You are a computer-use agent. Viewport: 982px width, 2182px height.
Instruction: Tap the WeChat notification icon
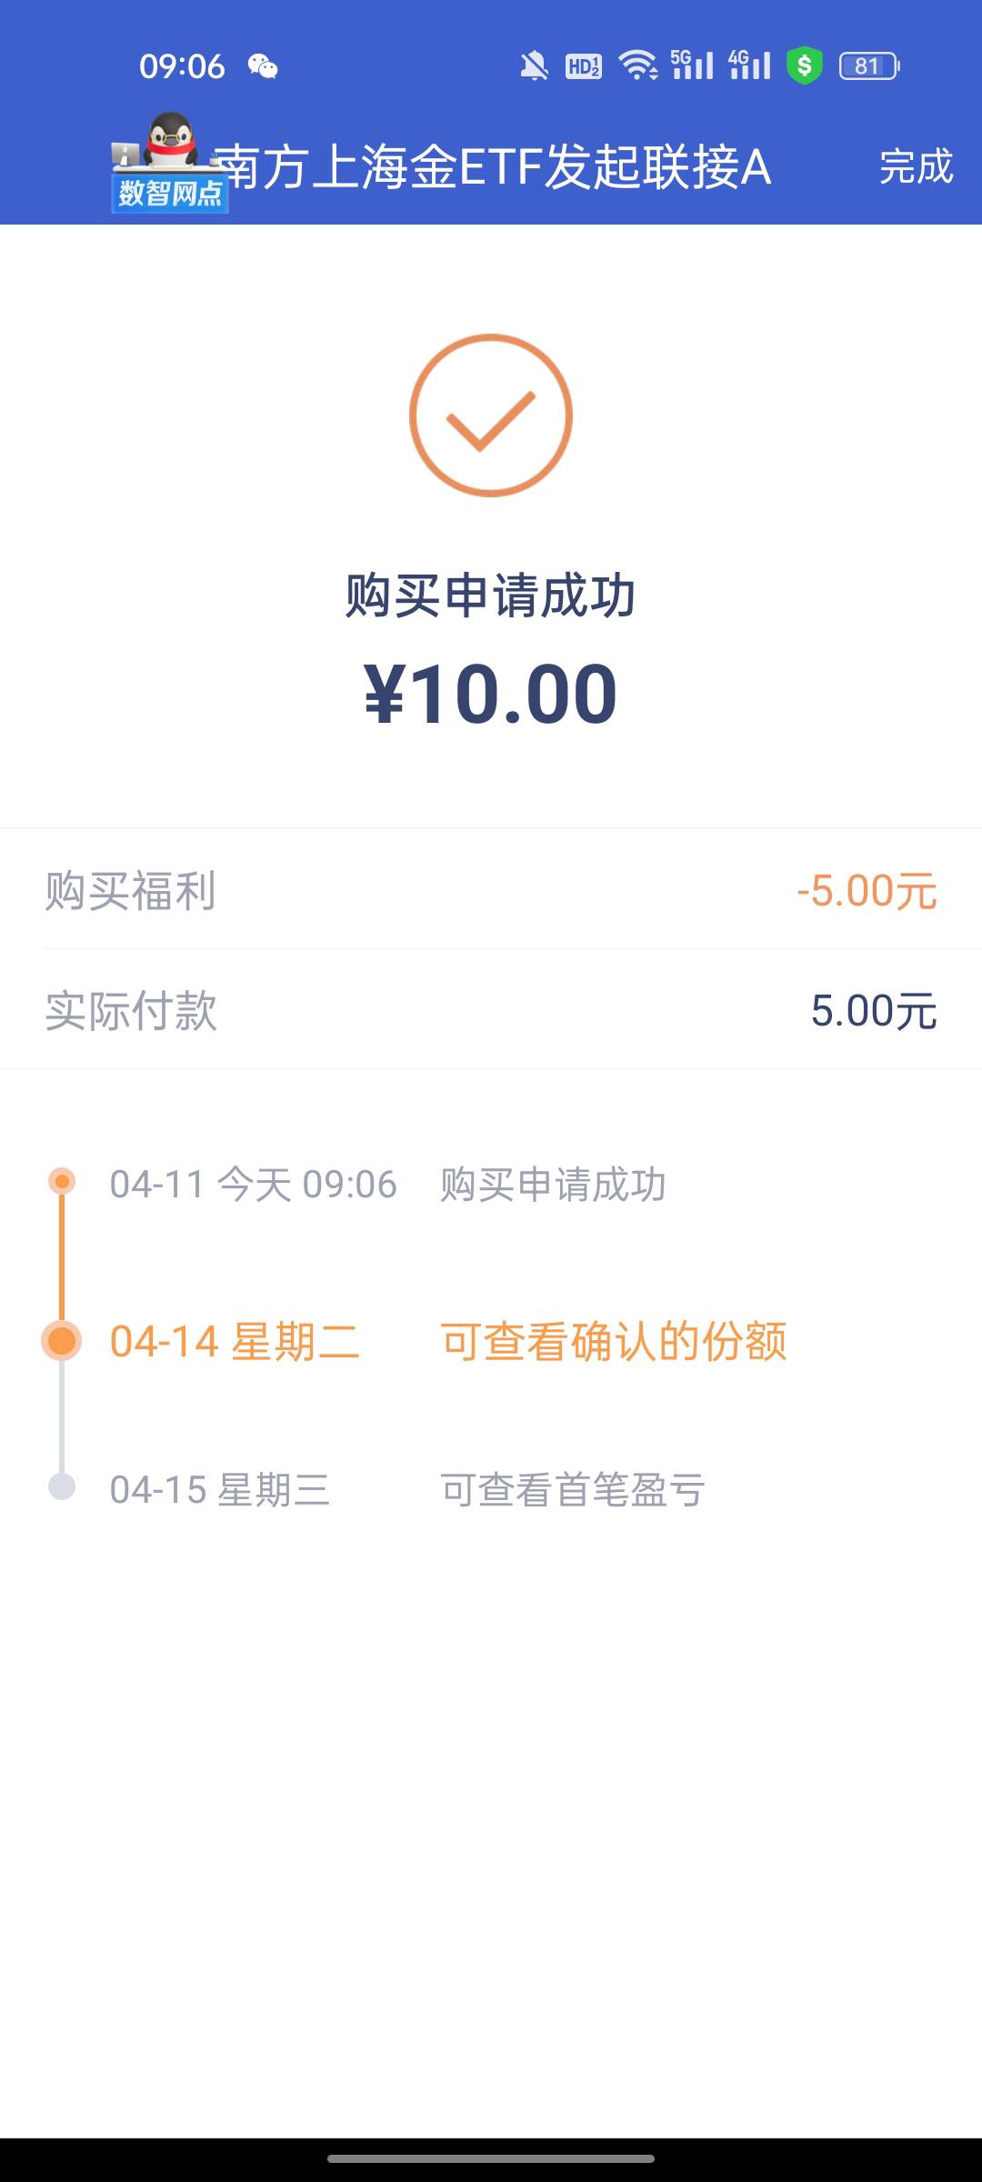point(263,66)
